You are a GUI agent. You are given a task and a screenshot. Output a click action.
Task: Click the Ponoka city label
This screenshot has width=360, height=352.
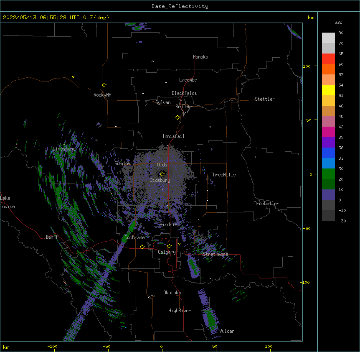click(200, 57)
